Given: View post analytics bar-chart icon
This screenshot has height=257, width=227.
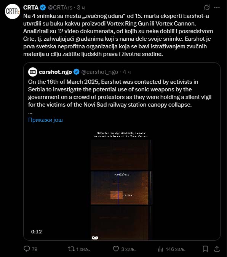Looking at the screenshot, I should (x=160, y=249).
